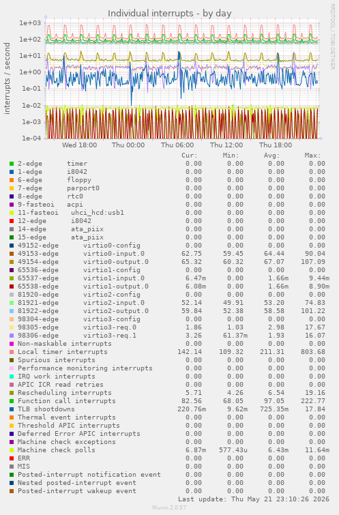Click the Individual interrupts - by day title

(x=169, y=14)
